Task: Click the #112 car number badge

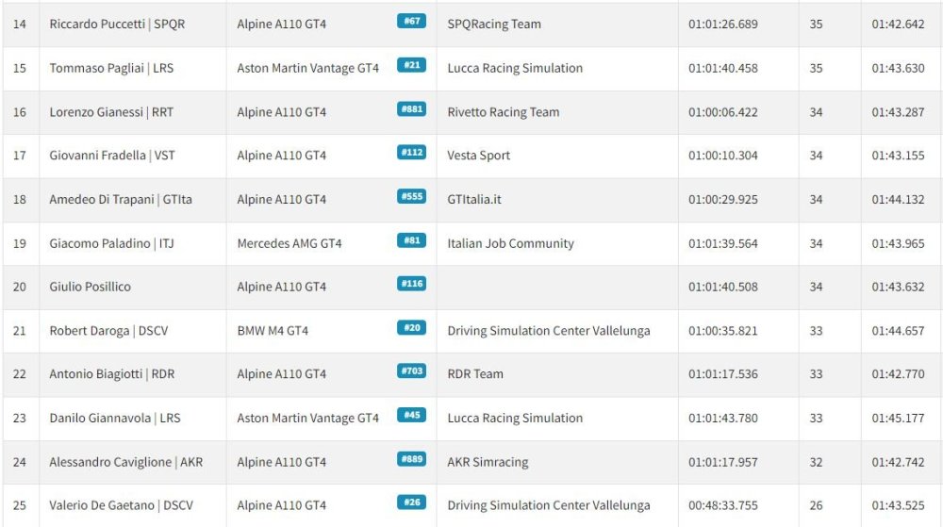Action: click(411, 152)
